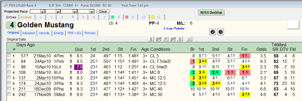Open horse tab 3
302x101 pixels.
coord(62,17)
